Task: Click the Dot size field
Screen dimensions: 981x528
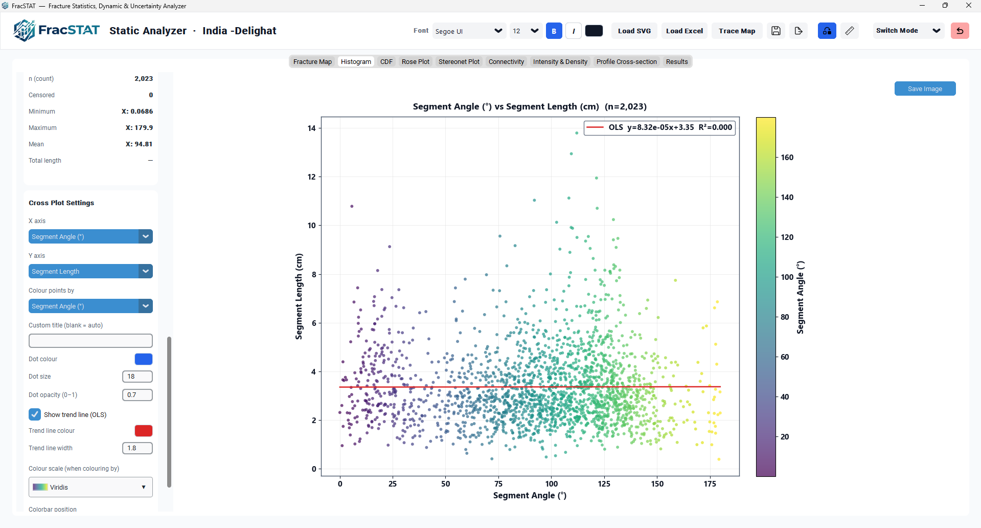Action: 138,377
